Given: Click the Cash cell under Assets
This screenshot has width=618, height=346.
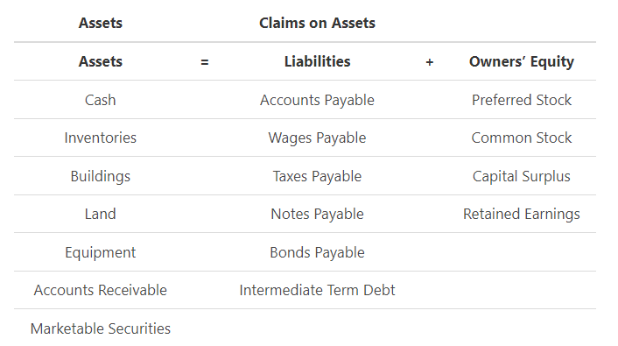Looking at the screenshot, I should tap(100, 100).
